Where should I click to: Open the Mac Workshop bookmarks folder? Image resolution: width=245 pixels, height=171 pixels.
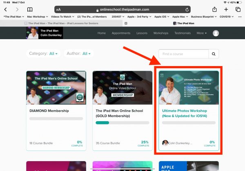click(x=38, y=17)
